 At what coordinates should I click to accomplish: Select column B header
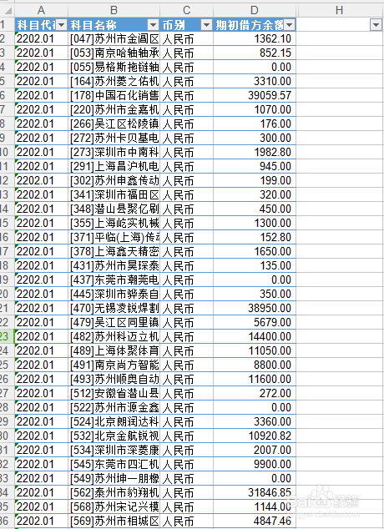(114, 11)
